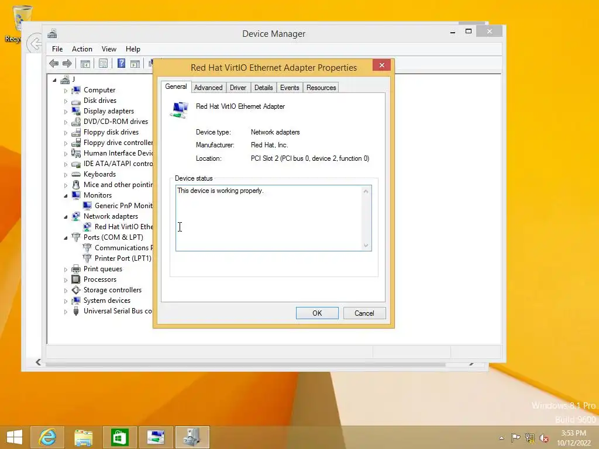The image size is (599, 449).
Task: Select the General tab
Action: point(175,87)
